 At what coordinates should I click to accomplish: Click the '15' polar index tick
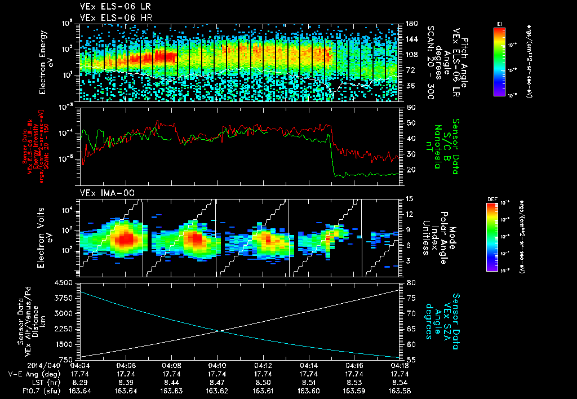[409, 199]
